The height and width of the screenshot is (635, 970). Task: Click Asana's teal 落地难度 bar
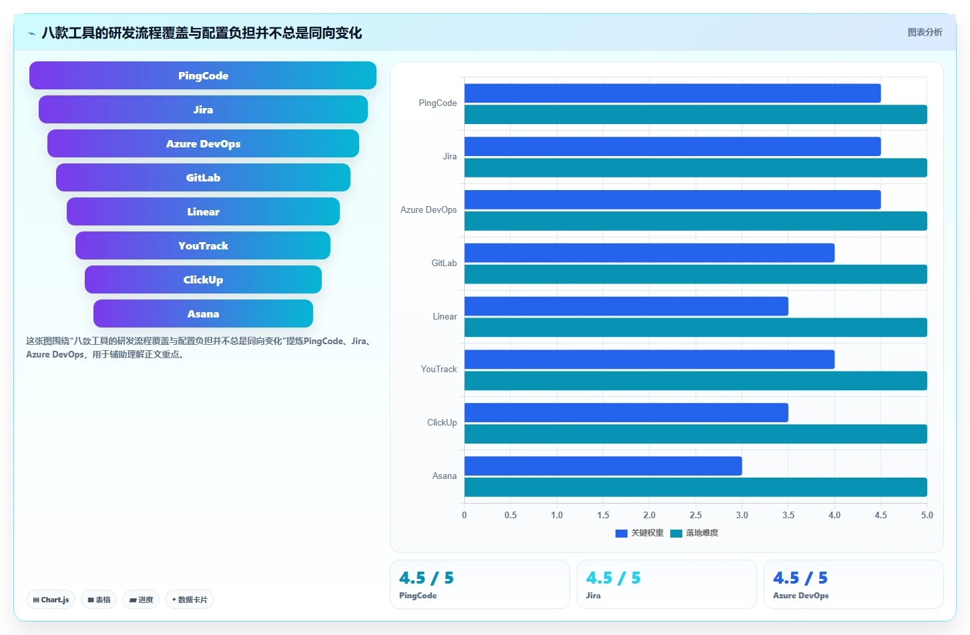click(696, 488)
